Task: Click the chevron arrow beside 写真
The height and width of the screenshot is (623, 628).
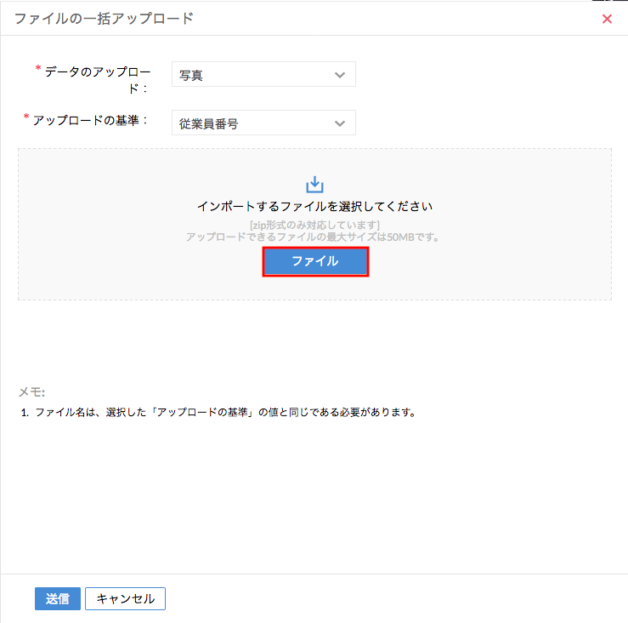Action: [340, 75]
